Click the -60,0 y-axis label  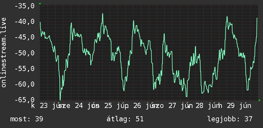(x=25, y=84)
